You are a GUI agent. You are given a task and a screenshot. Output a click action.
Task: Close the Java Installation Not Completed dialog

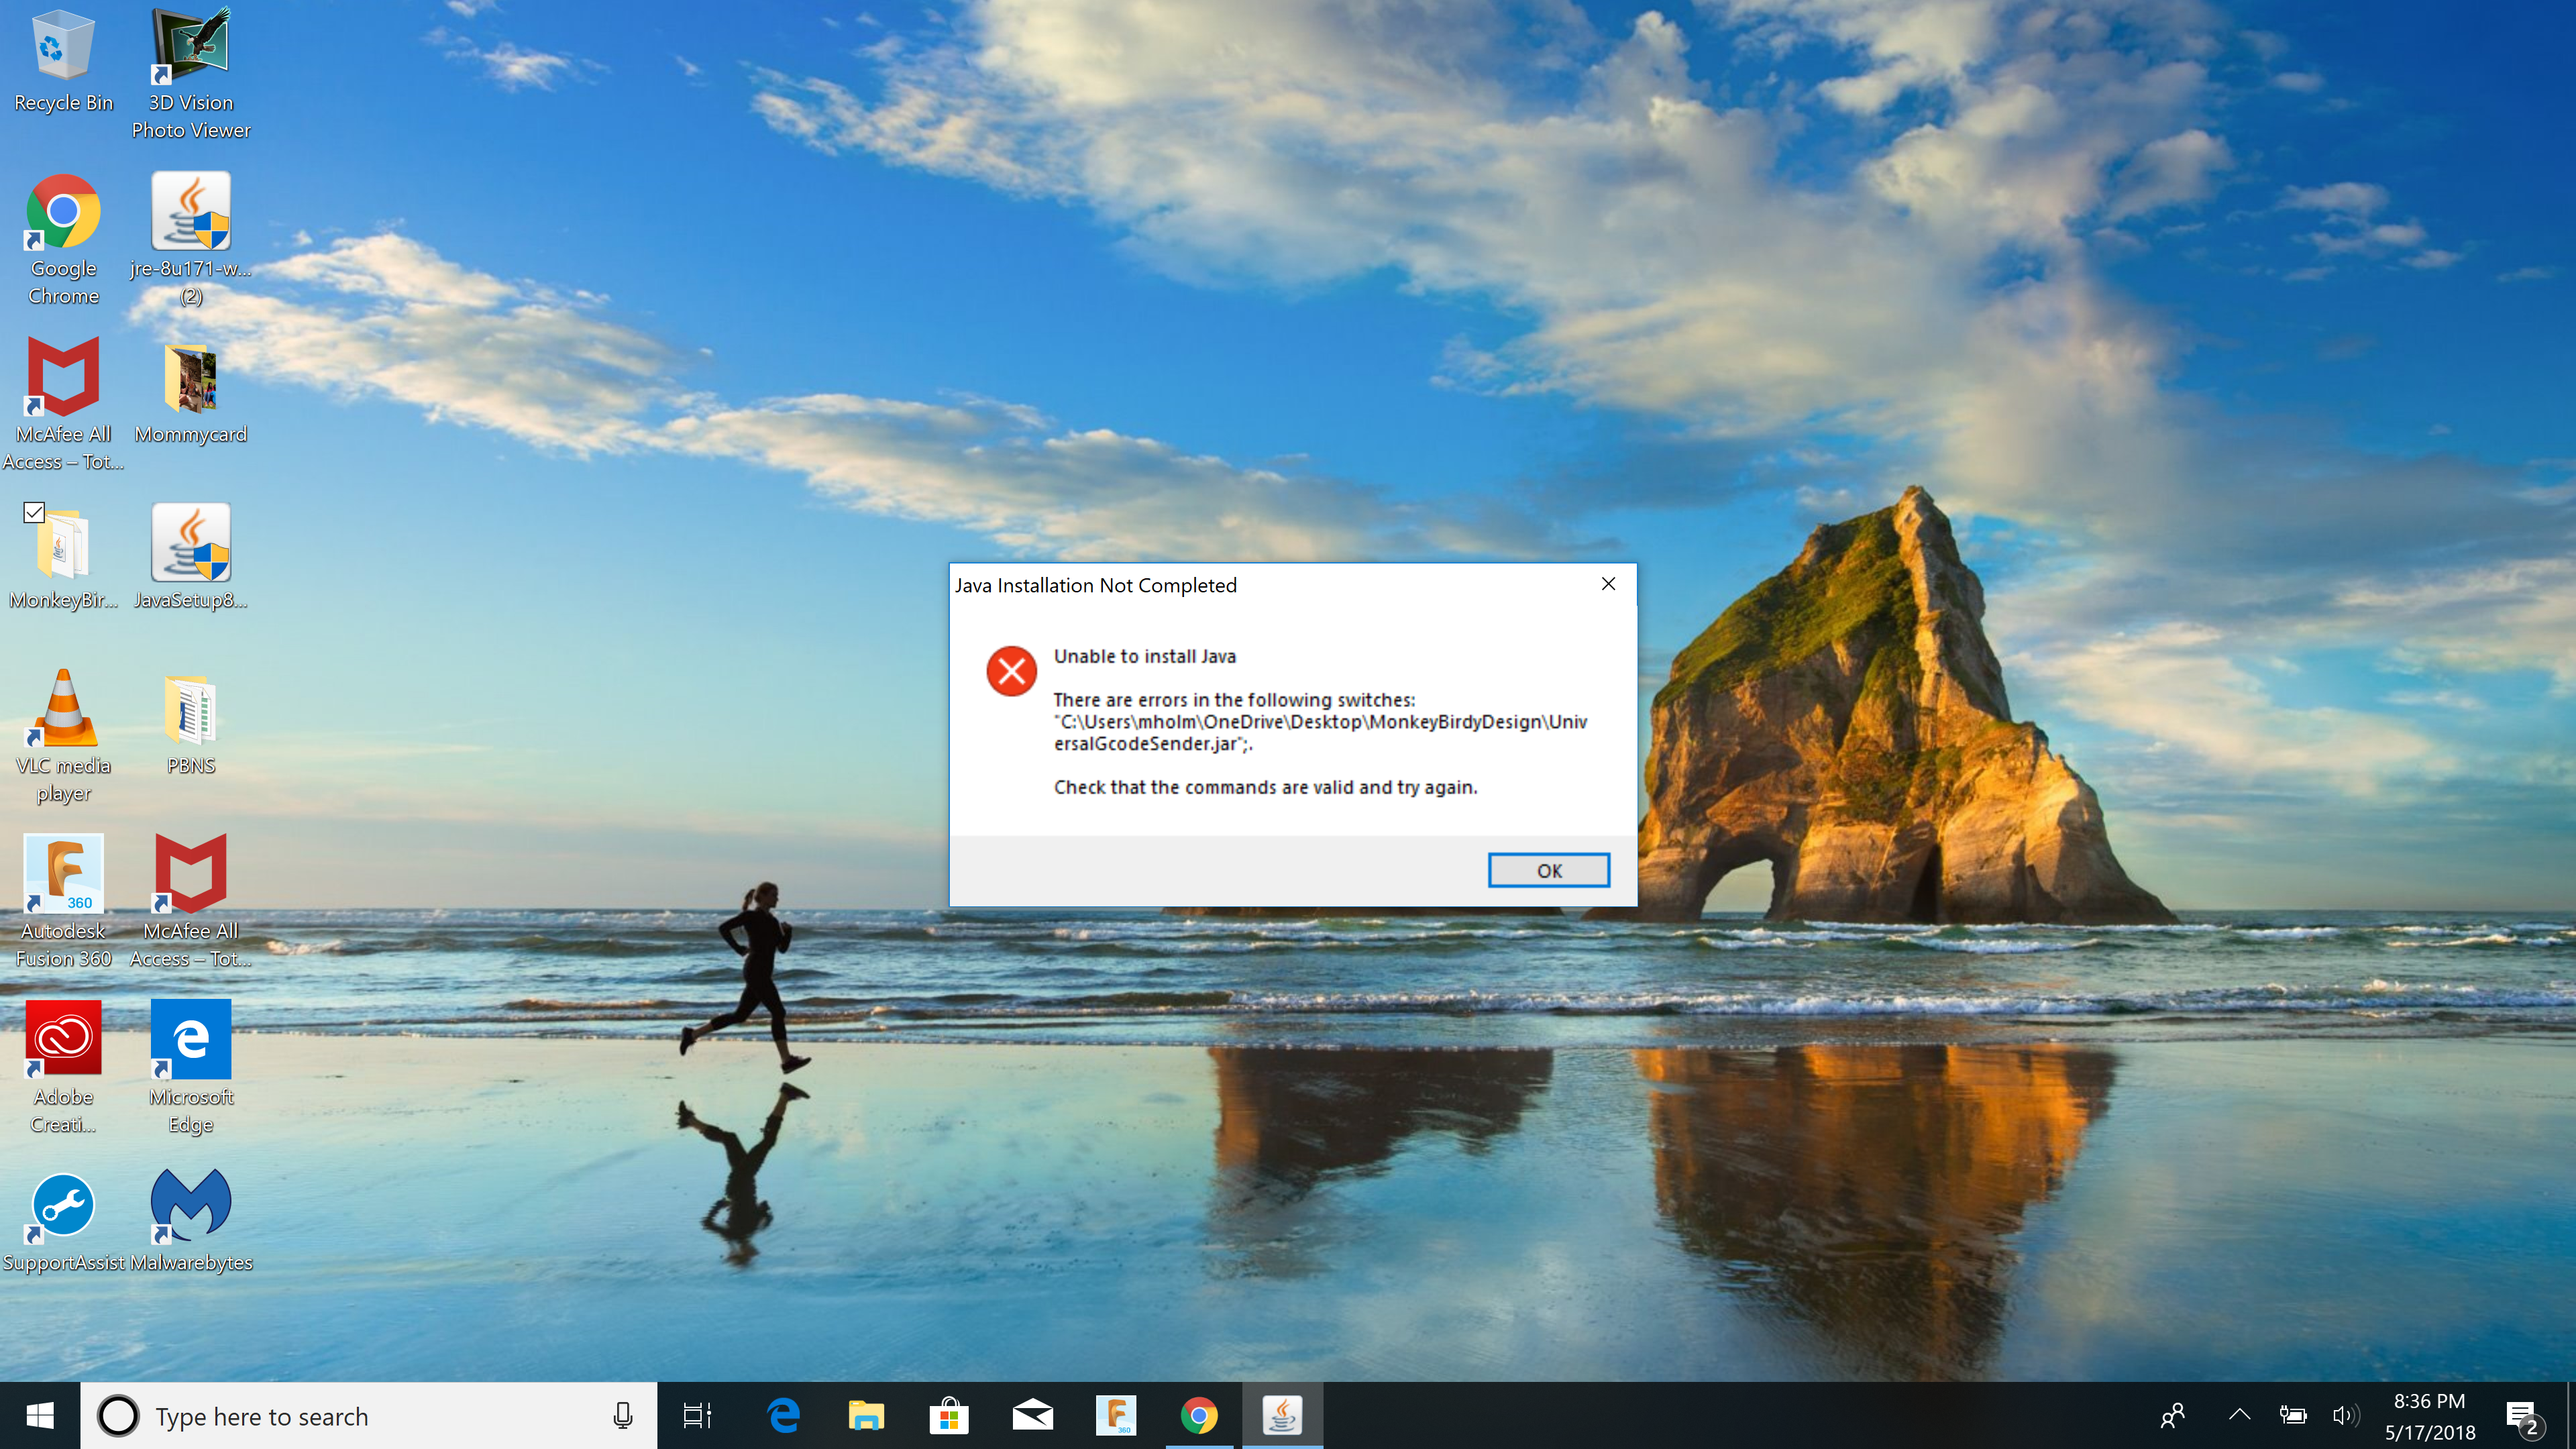[1608, 584]
